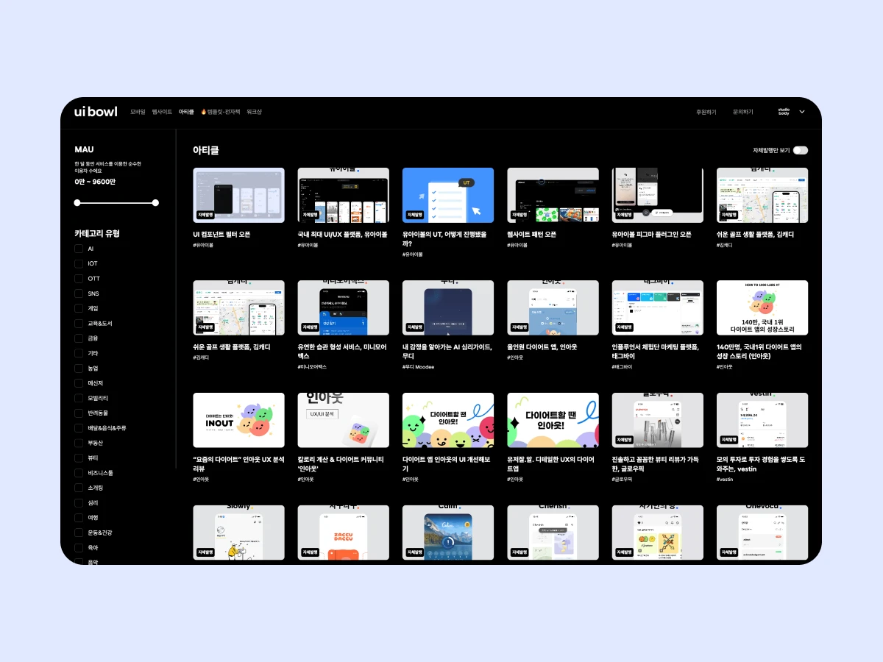This screenshot has height=662, width=883.
Task: Open the 미니모어맥스 article thumbnail
Action: pos(344,307)
